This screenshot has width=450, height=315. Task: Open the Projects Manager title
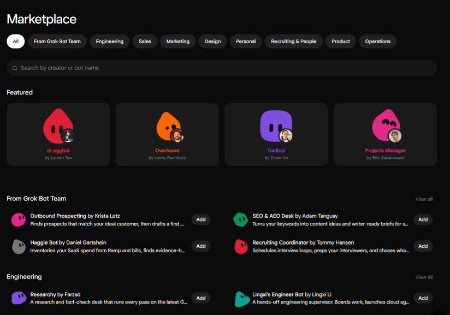pos(385,151)
